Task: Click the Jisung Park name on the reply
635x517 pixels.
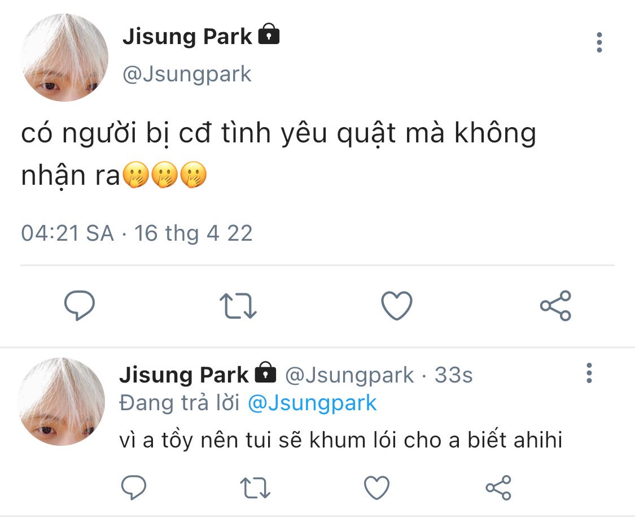Action: (184, 375)
